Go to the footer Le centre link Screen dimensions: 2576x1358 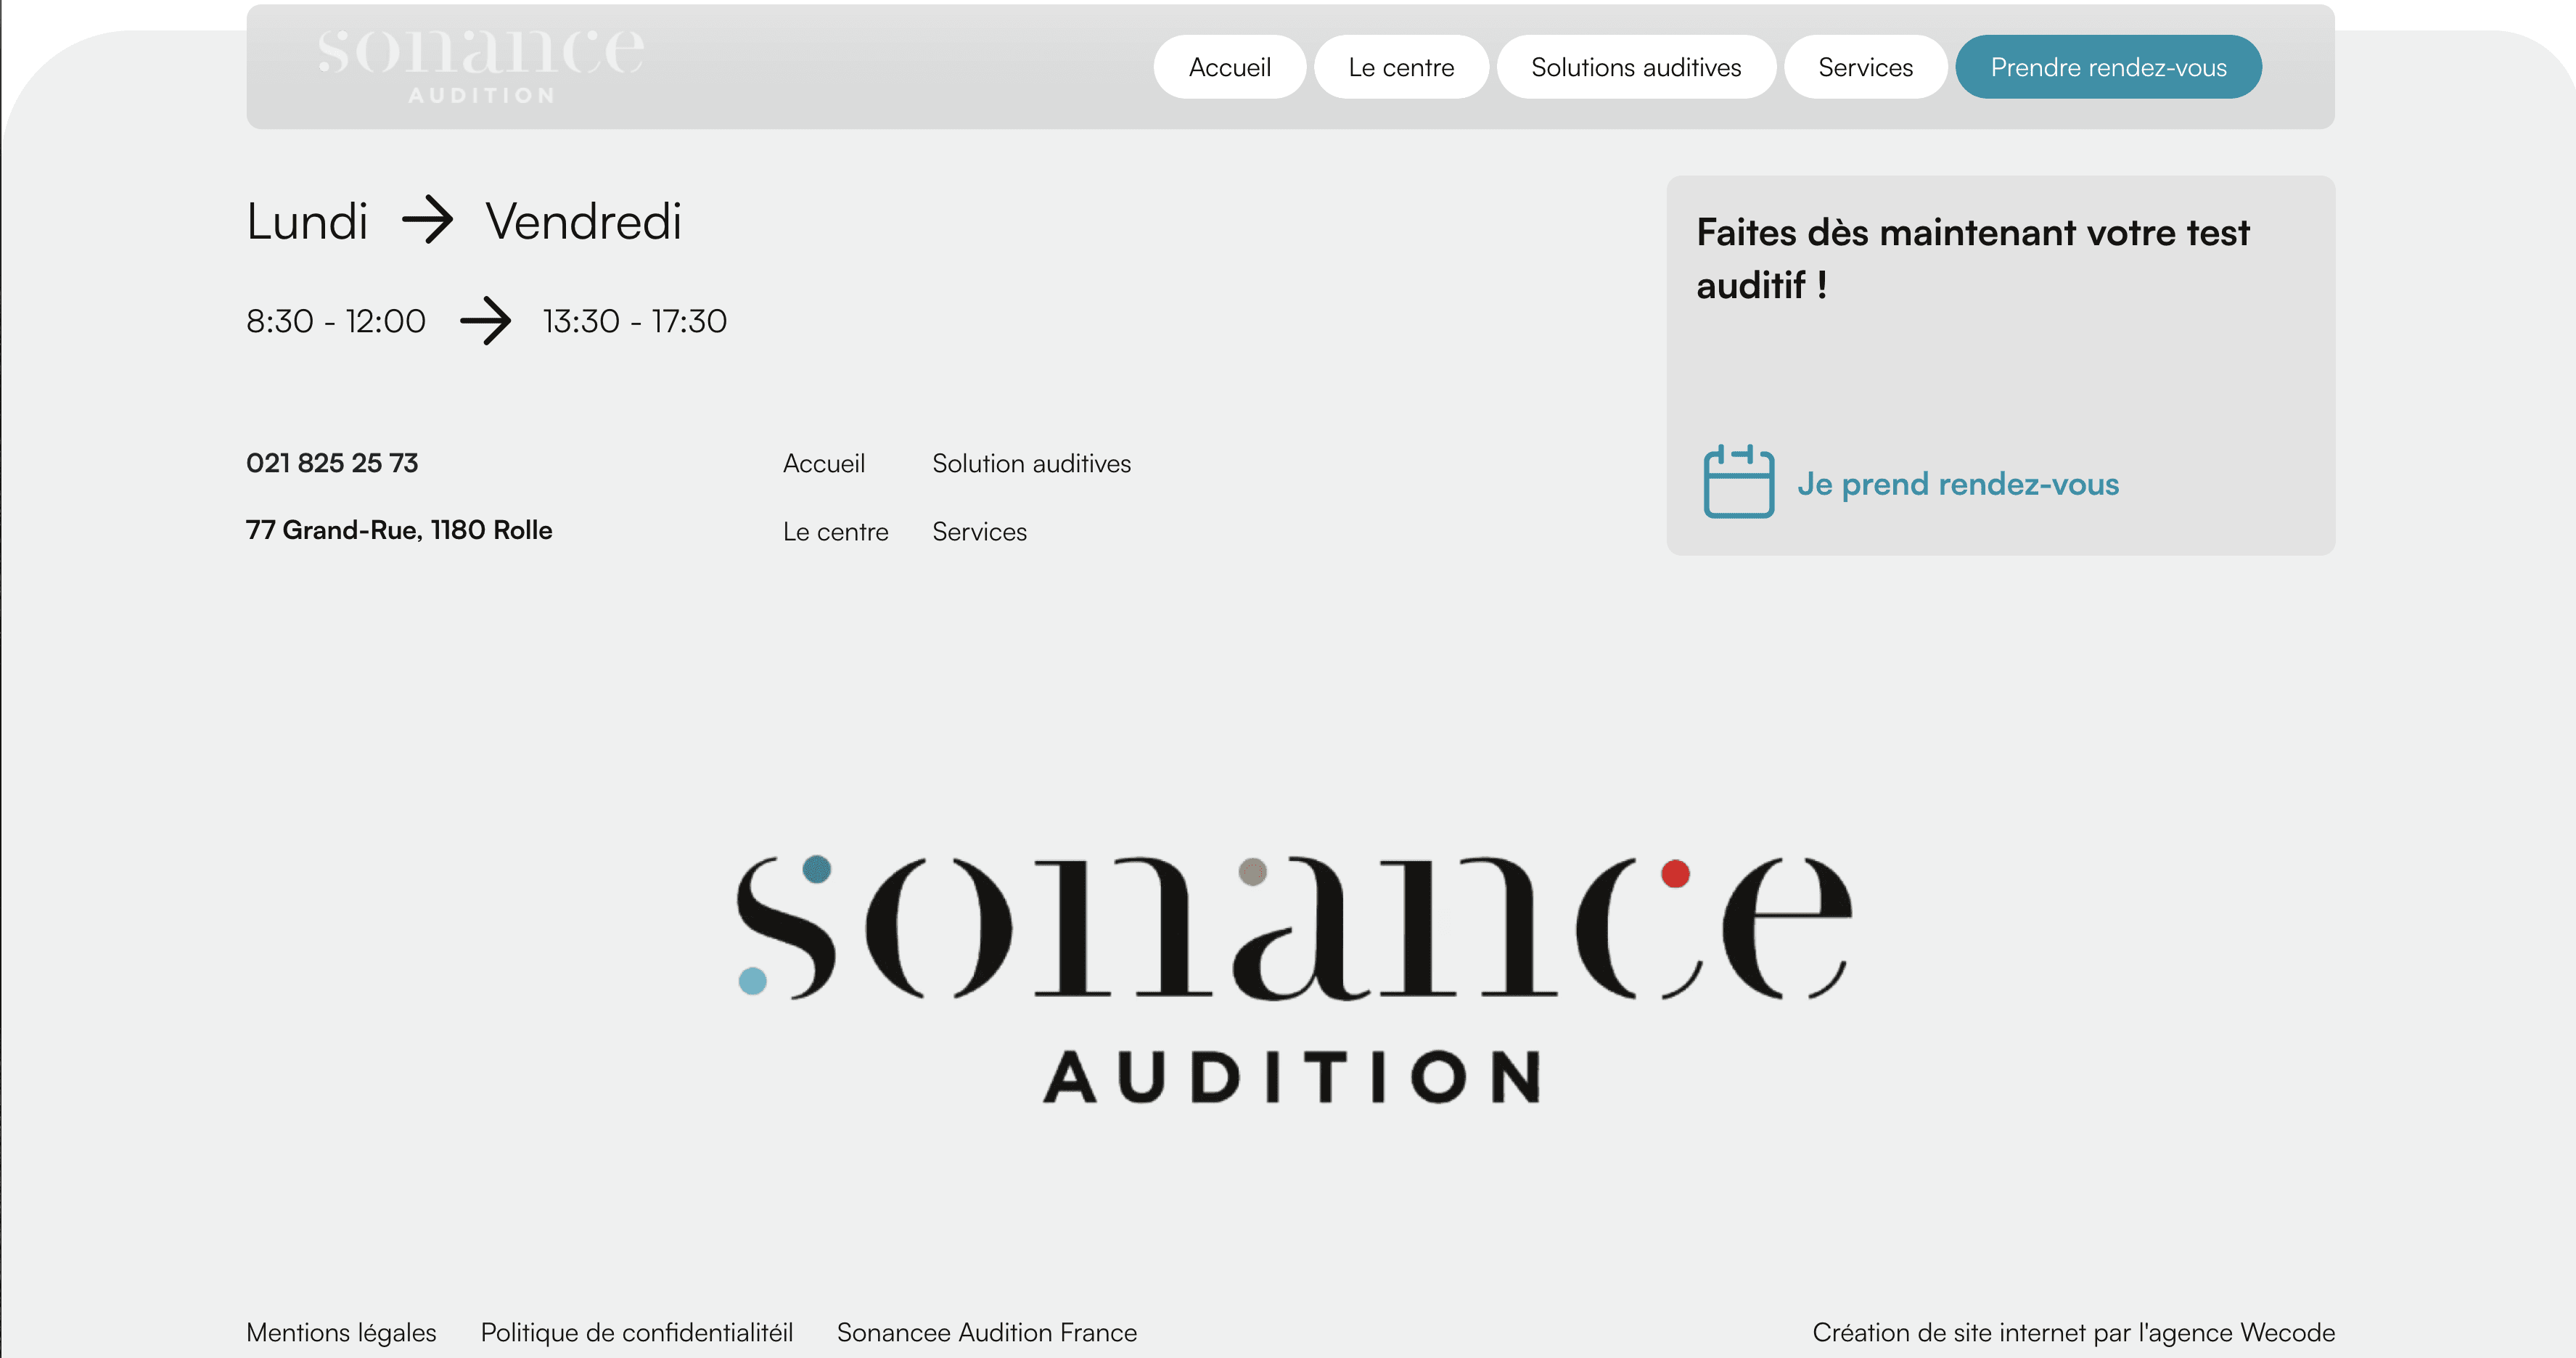click(x=835, y=532)
